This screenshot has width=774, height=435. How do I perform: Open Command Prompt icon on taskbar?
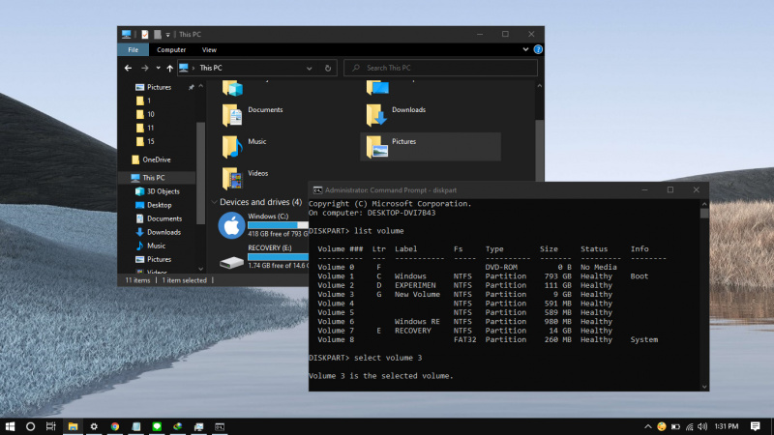pyautogui.click(x=220, y=426)
